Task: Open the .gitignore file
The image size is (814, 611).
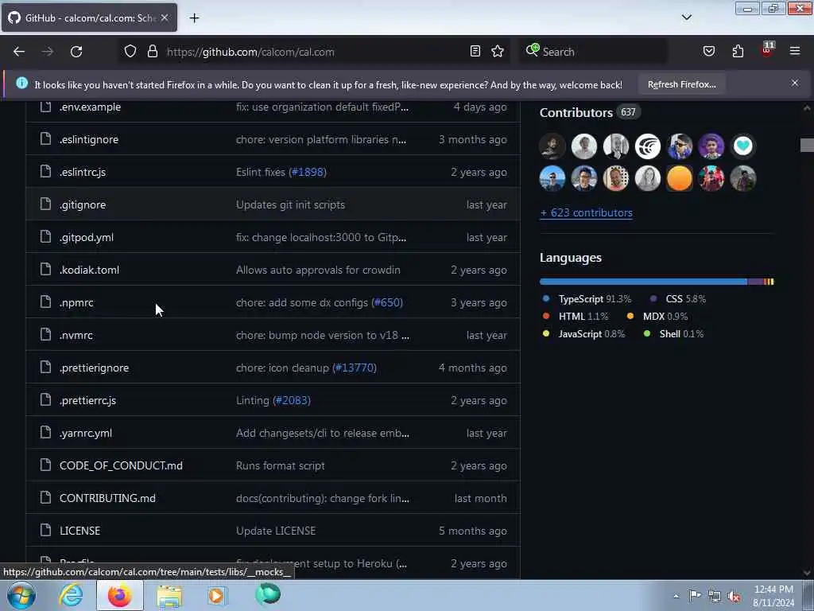Action: tap(83, 204)
